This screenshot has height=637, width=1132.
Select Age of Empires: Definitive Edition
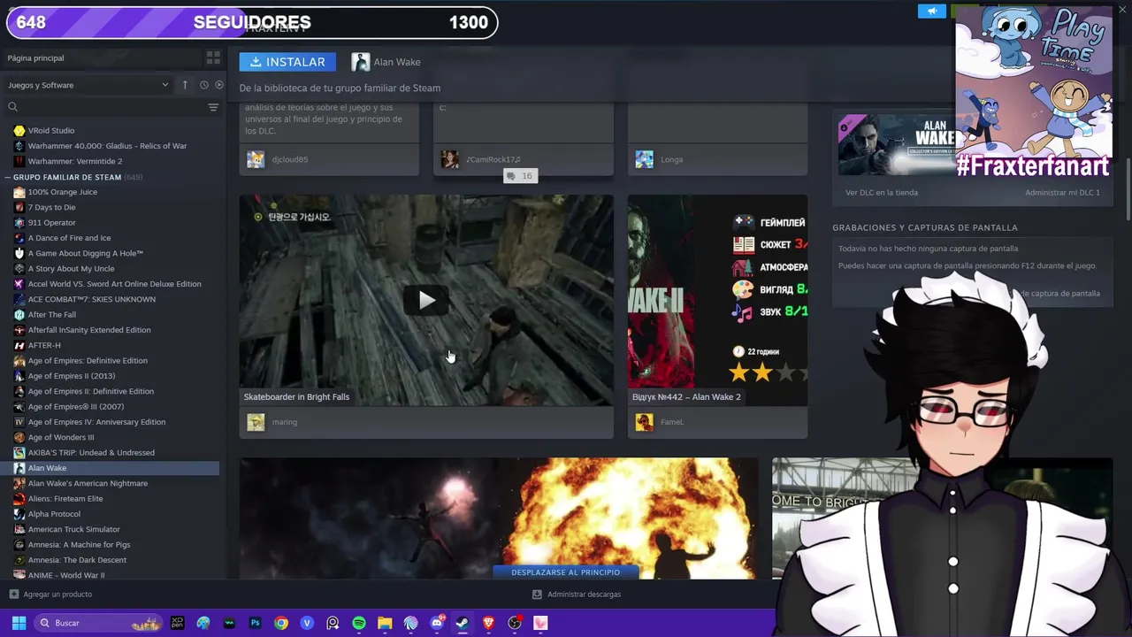(x=88, y=361)
